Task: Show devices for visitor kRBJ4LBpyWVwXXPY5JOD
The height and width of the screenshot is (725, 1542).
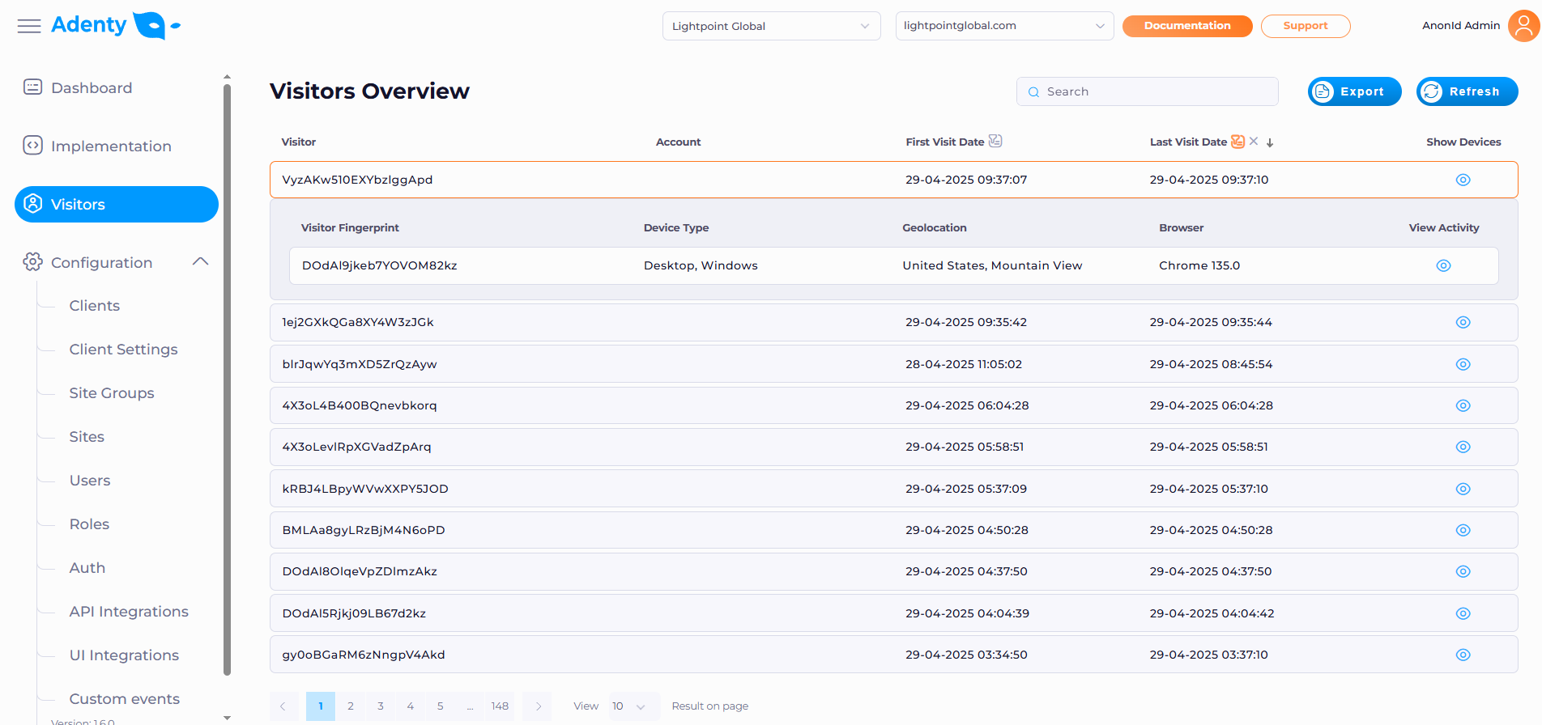Action: pyautogui.click(x=1463, y=489)
